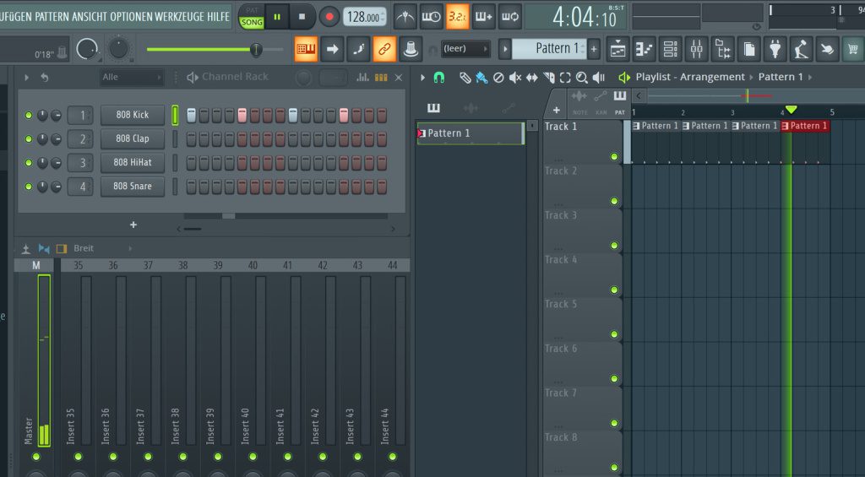Click the 808 Snare channel button

tap(132, 187)
